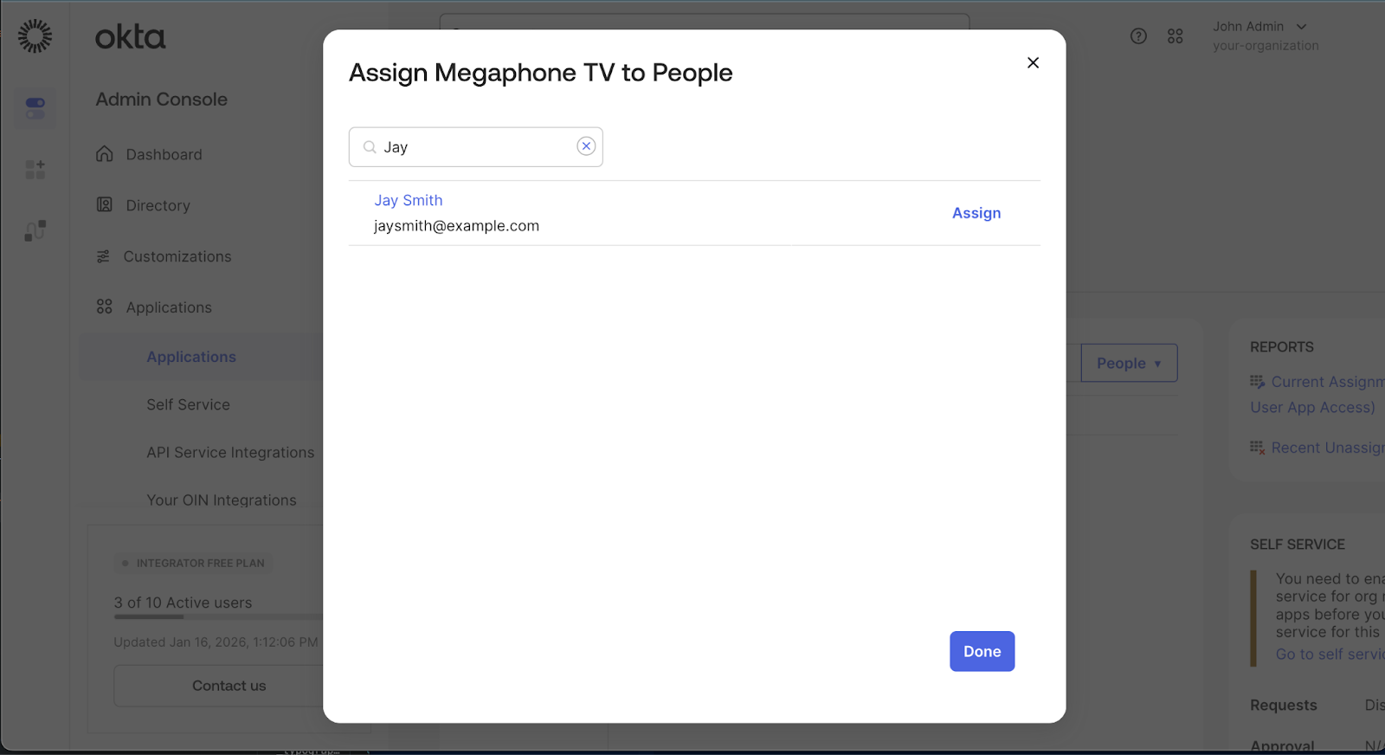
Task: Open the apps grid icon in header
Action: (1175, 36)
